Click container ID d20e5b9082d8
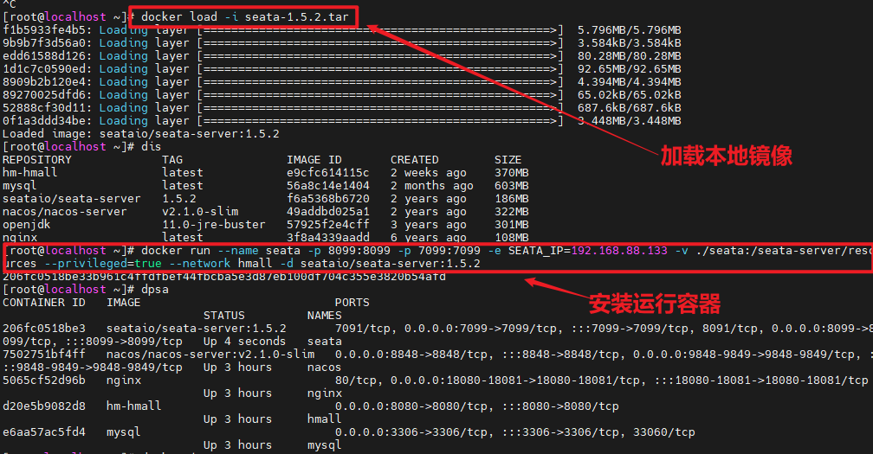The image size is (873, 454). 44,406
